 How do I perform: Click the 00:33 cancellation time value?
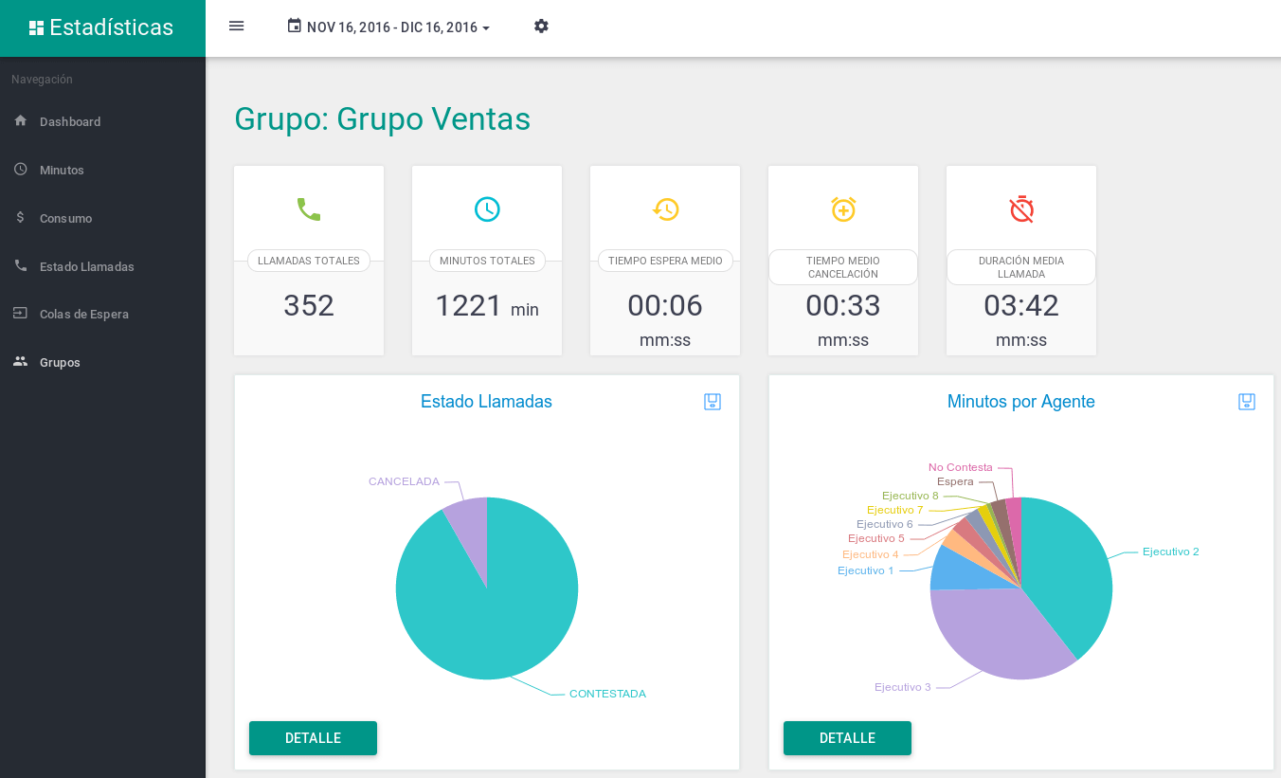pyautogui.click(x=843, y=306)
